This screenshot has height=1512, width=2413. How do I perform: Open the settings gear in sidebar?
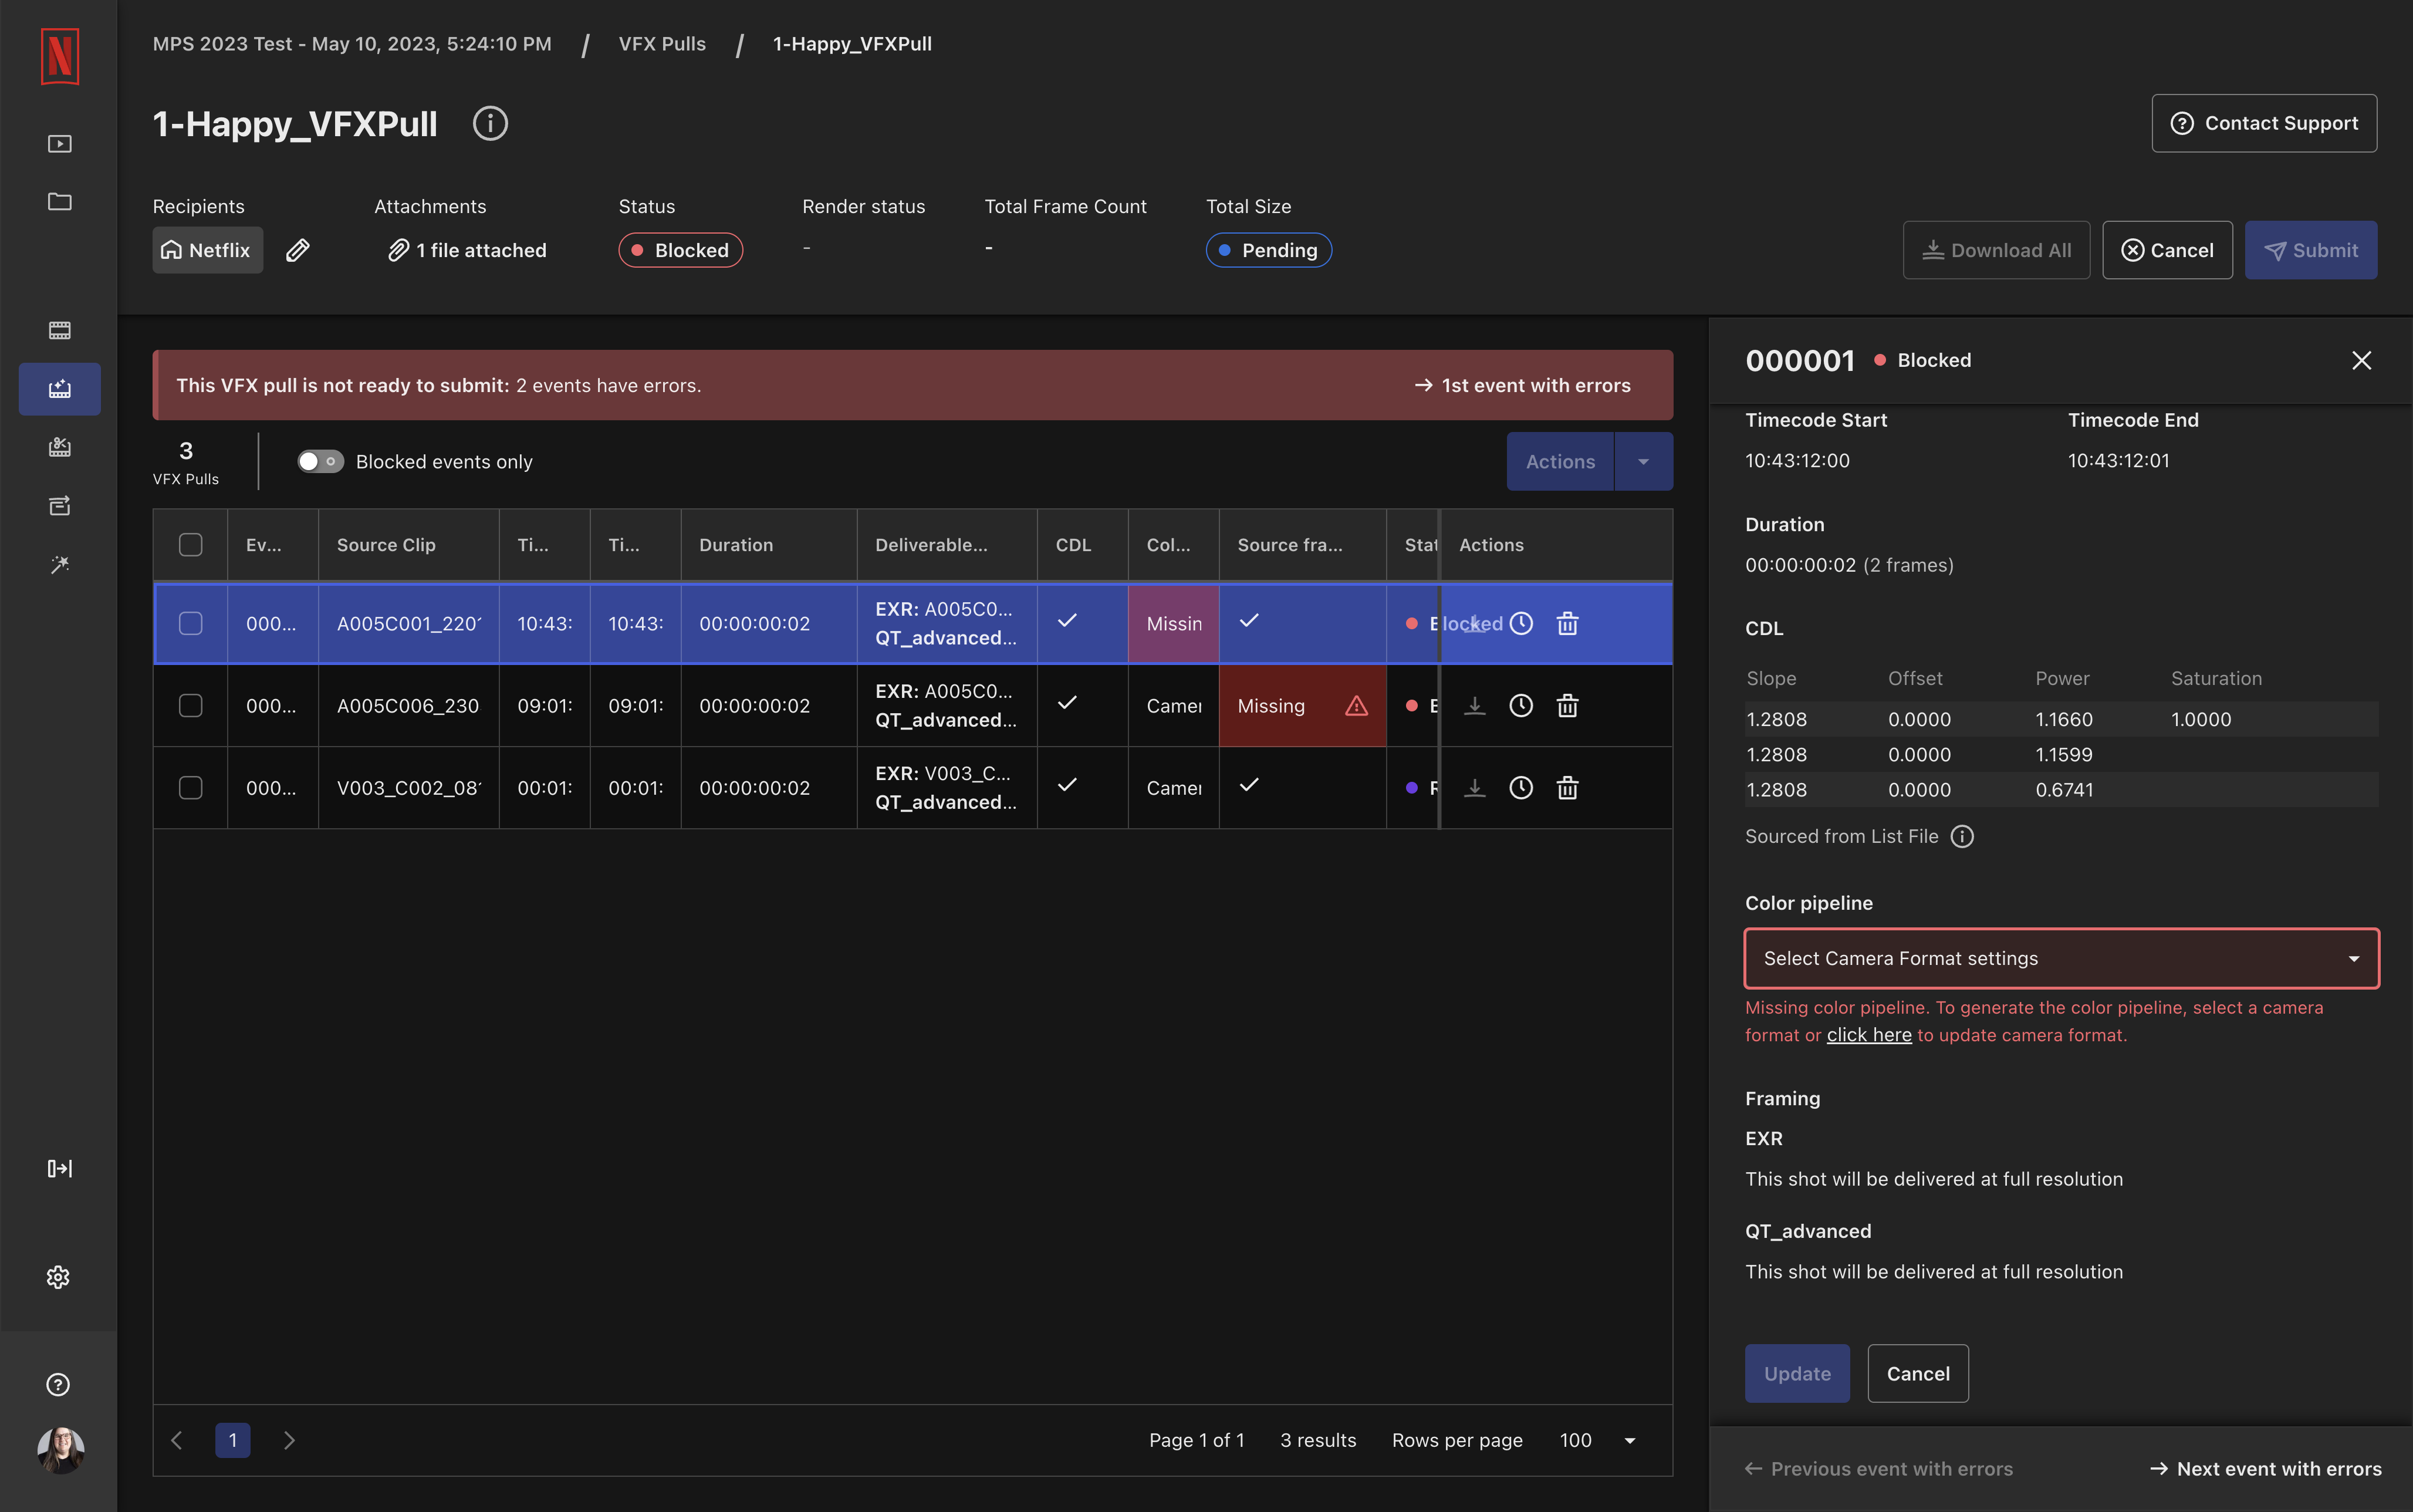coord(58,1277)
